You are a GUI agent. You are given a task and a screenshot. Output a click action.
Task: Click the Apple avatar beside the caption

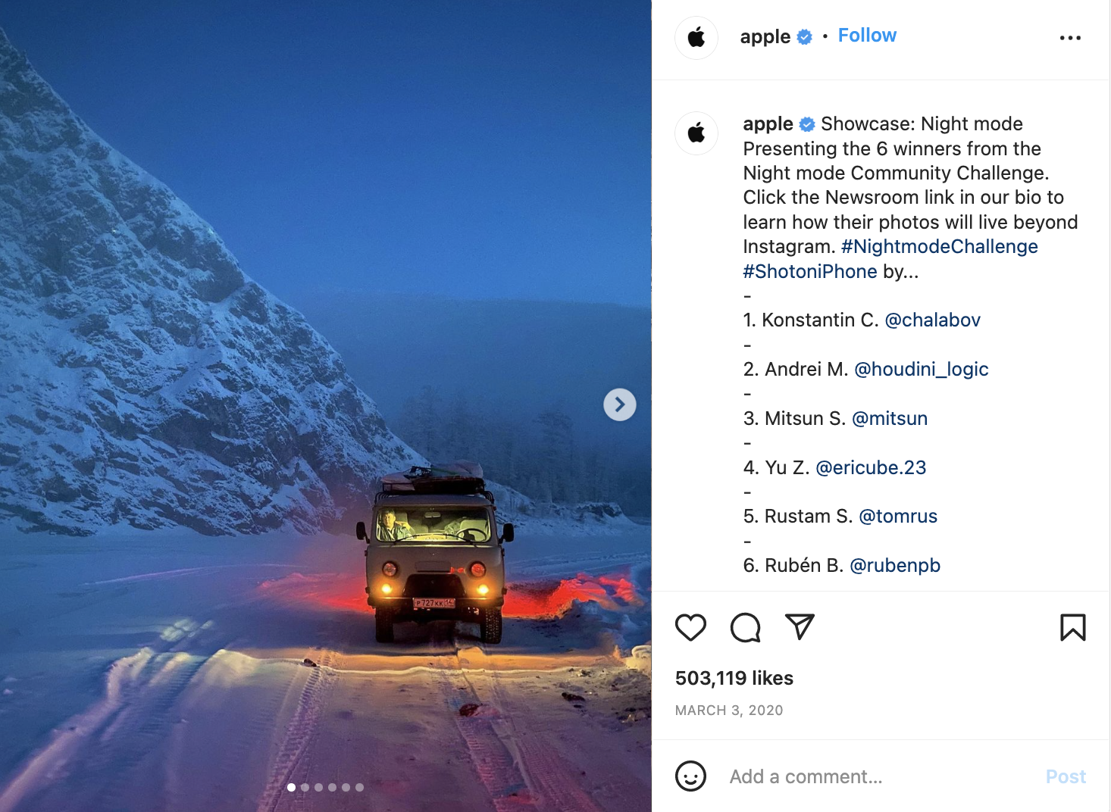pos(696,133)
